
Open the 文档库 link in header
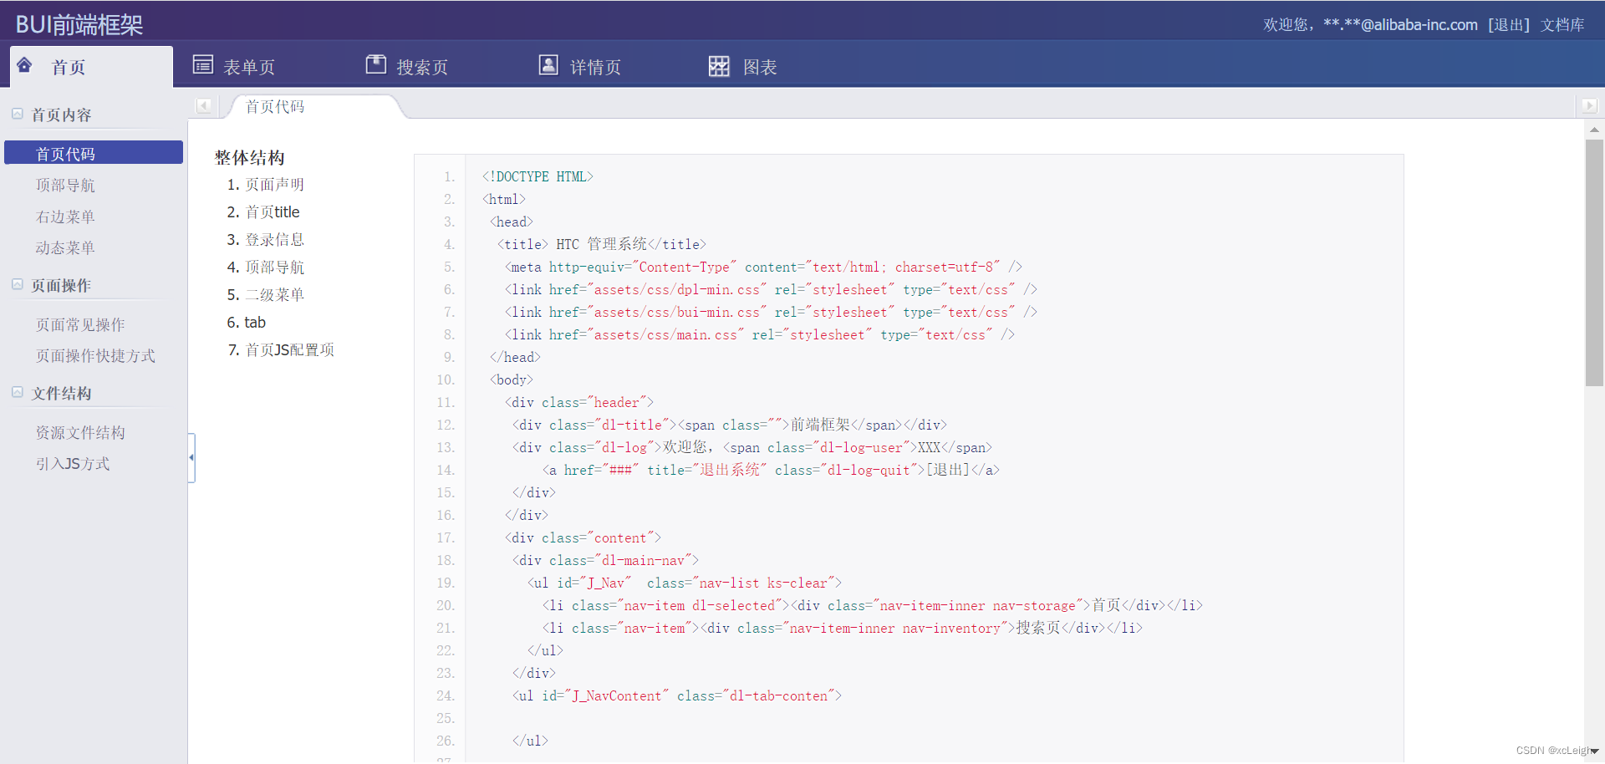click(1562, 25)
